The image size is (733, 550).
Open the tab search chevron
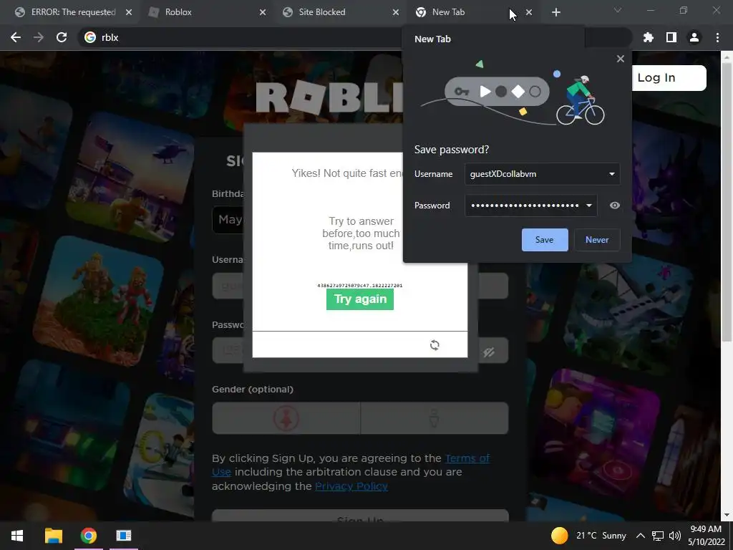(618, 10)
